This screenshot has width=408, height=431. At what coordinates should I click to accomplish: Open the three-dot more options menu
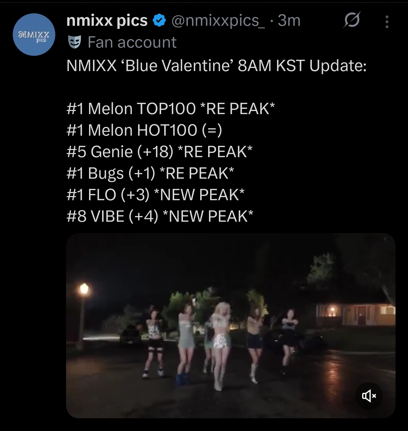pyautogui.click(x=387, y=22)
